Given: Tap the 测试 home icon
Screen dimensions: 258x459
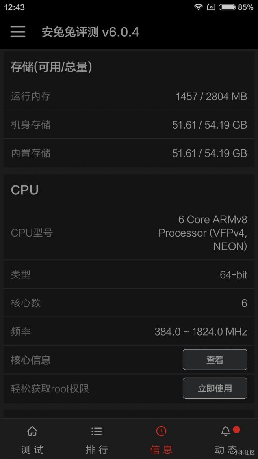Looking at the screenshot, I should click(32, 431).
